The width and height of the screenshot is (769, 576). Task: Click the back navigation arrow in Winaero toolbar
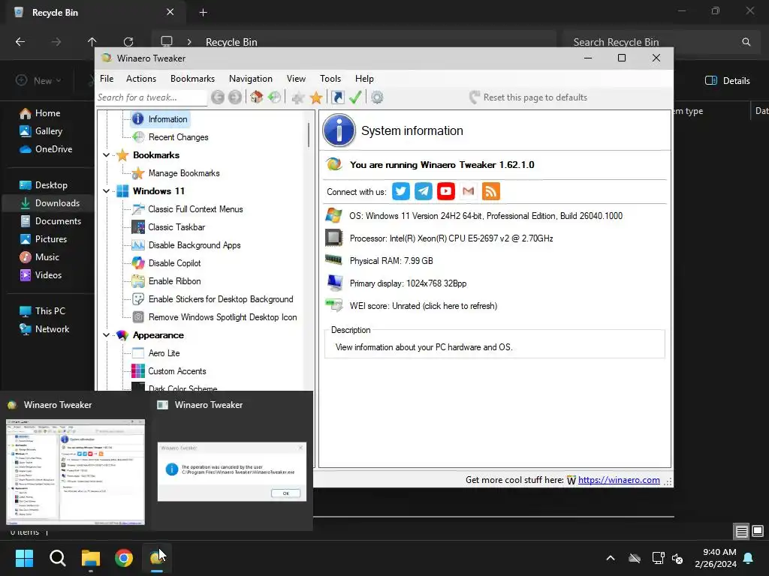(218, 97)
